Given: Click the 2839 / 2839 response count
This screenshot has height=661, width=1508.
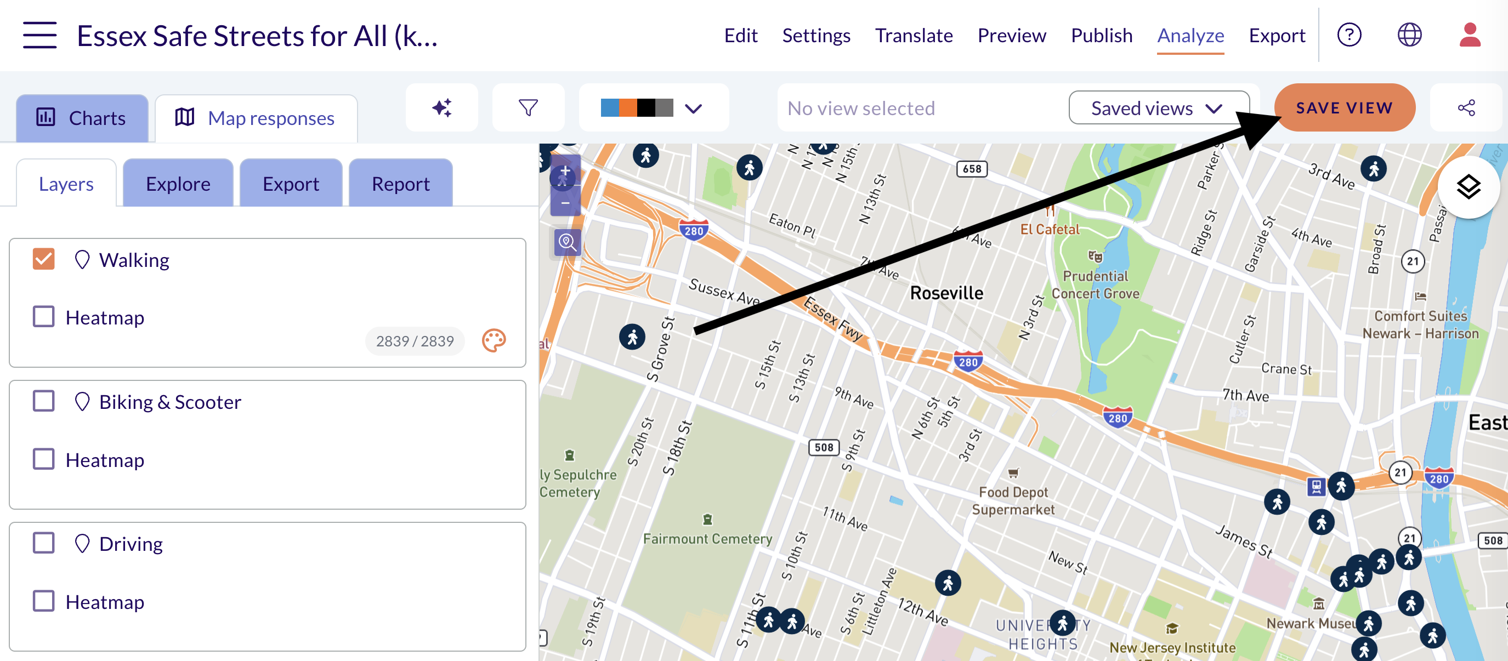Looking at the screenshot, I should pyautogui.click(x=415, y=341).
